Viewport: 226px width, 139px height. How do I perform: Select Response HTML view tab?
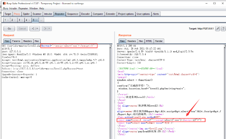[149, 41]
